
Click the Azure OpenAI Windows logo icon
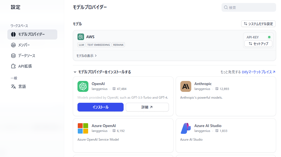pyautogui.click(x=83, y=128)
